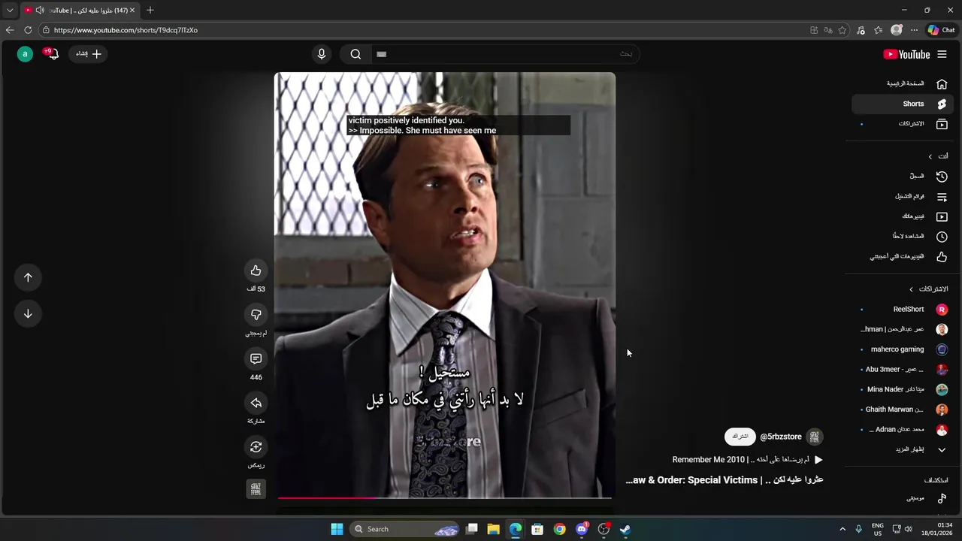Dislike the Short with thumbs-down icon
The image size is (962, 541).
[x=256, y=315]
